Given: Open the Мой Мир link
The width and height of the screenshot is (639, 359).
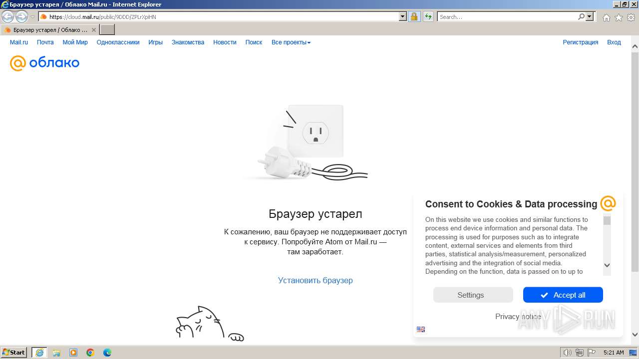Looking at the screenshot, I should [75, 42].
